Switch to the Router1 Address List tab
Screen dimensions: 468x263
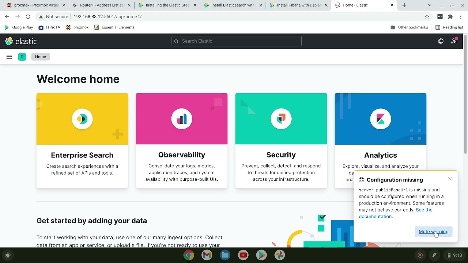coord(101,5)
